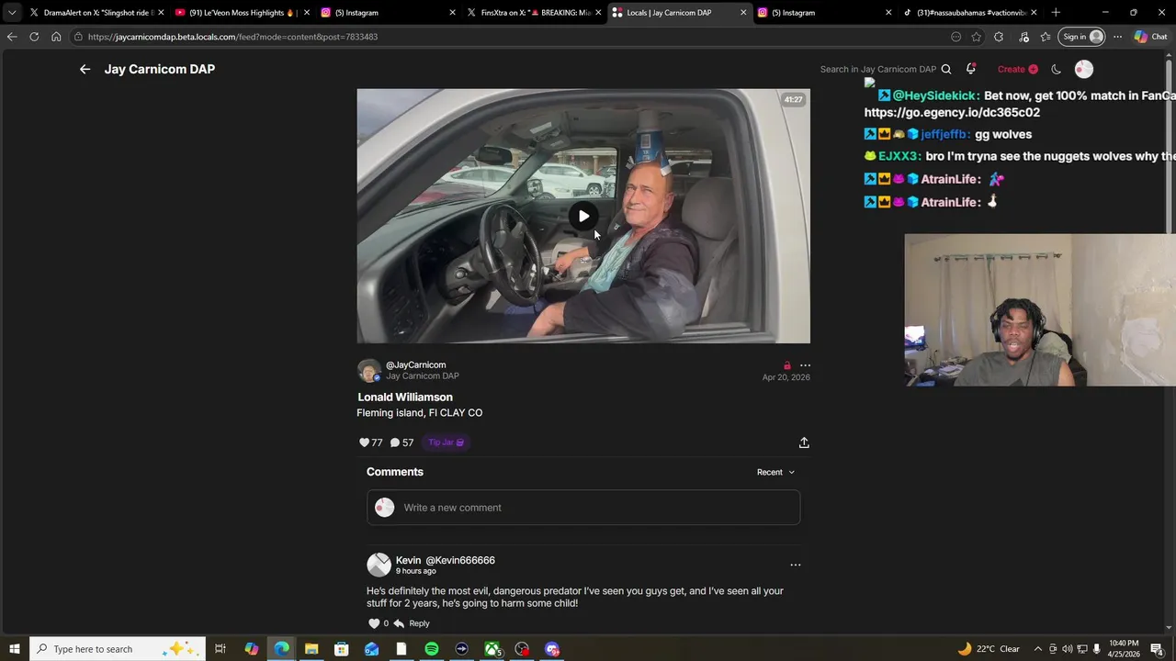
Task: Click the taskbar search box
Action: click(x=116, y=649)
